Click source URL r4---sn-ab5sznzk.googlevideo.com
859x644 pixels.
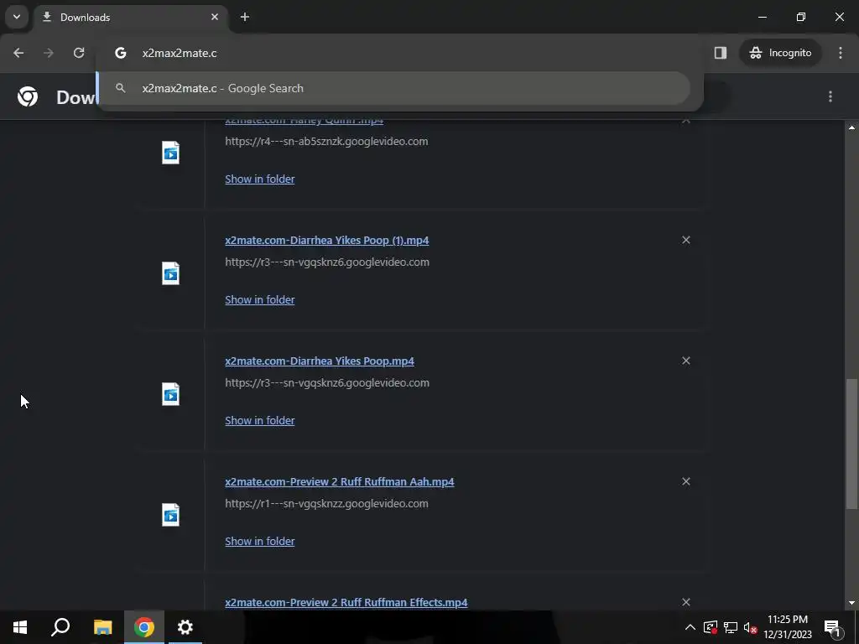pyautogui.click(x=326, y=141)
